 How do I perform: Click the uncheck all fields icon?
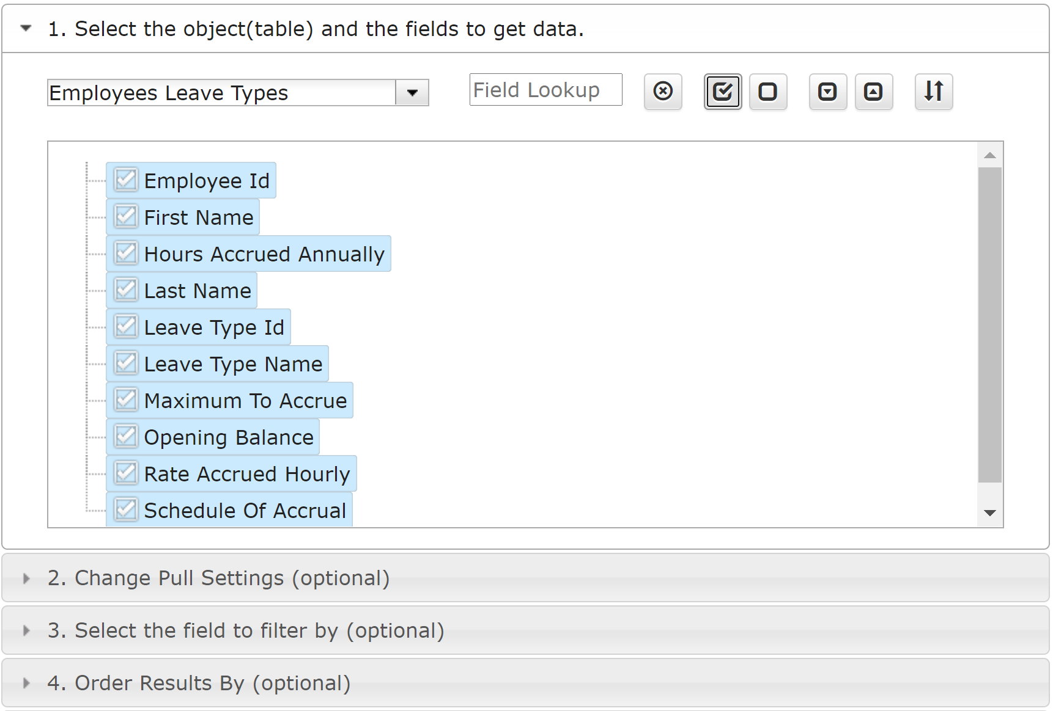768,92
